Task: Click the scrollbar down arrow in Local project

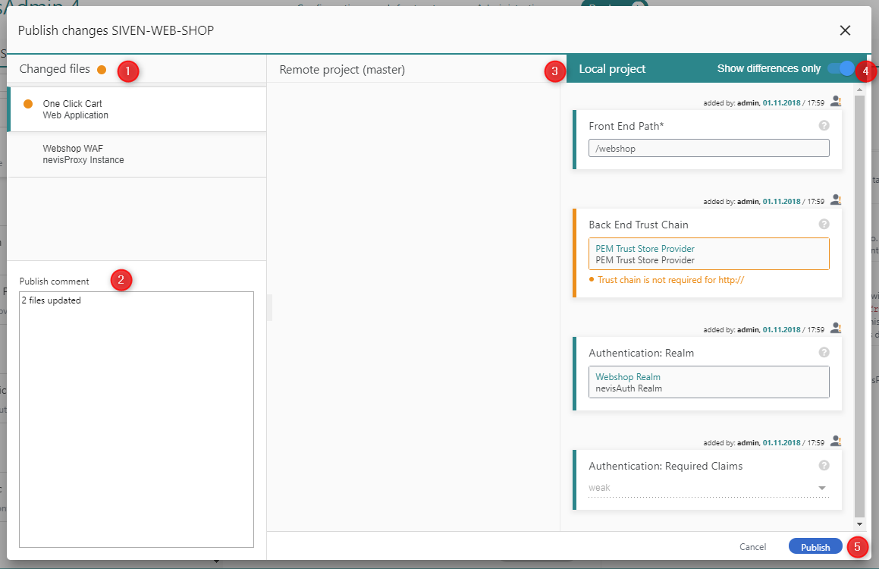Action: click(x=859, y=524)
